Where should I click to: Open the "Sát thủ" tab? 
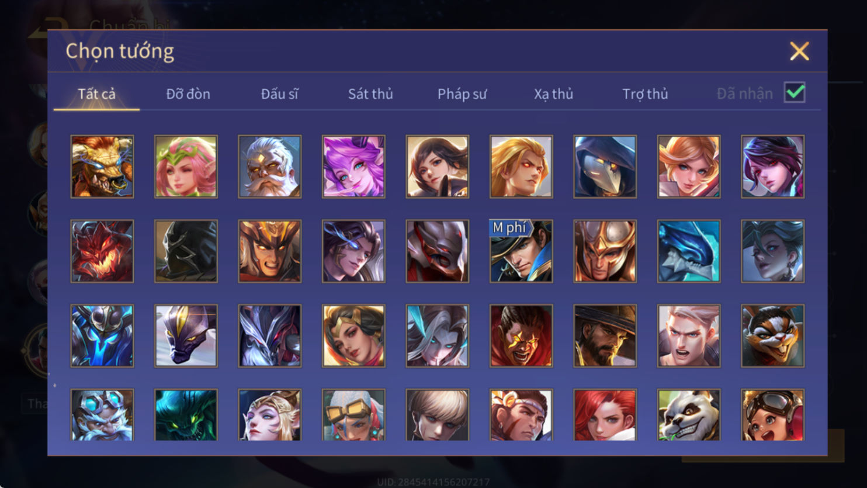370,94
